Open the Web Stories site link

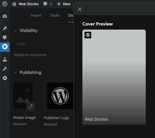pyautogui.click(x=28, y=4)
